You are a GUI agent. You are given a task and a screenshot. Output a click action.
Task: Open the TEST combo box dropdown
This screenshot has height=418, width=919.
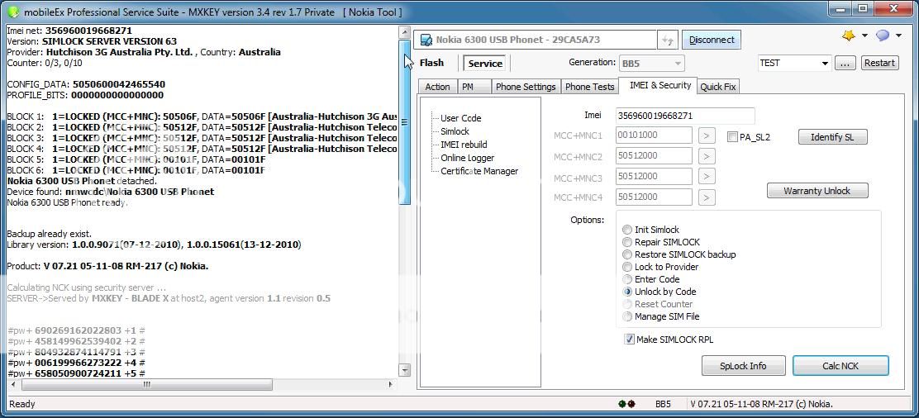[825, 63]
